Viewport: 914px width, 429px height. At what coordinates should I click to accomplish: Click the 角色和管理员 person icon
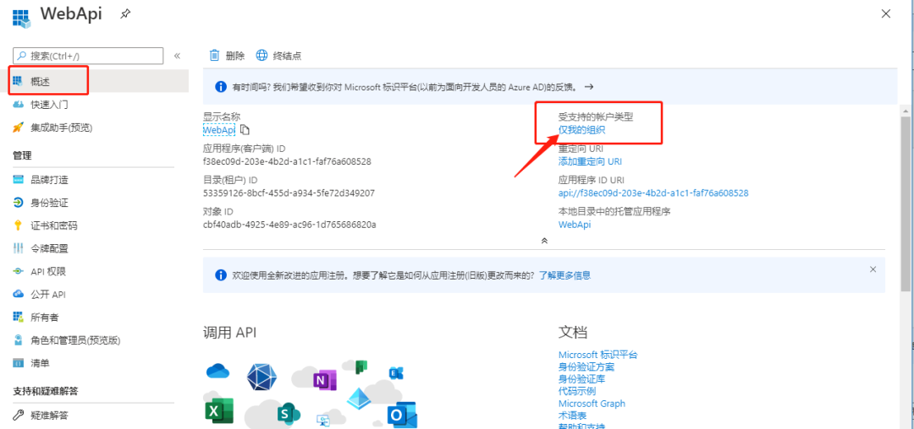point(18,339)
